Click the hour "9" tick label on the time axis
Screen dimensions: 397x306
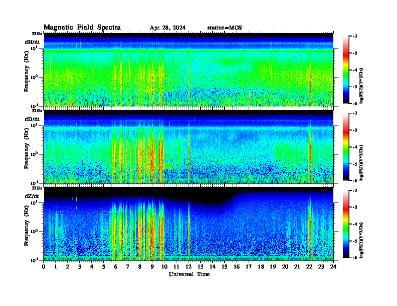[x=152, y=266]
